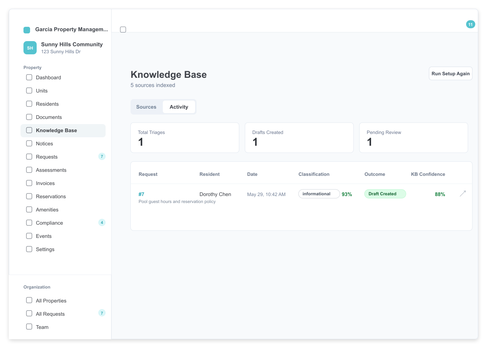Image resolution: width=487 pixels, height=348 pixels.
Task: Click the Run Setup Again button
Action: click(451, 73)
